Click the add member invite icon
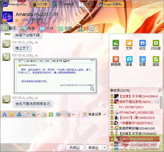This screenshot has height=152, width=164. 81,29
